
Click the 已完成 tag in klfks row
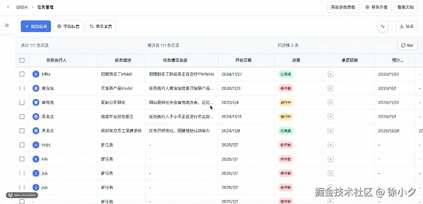point(285,74)
